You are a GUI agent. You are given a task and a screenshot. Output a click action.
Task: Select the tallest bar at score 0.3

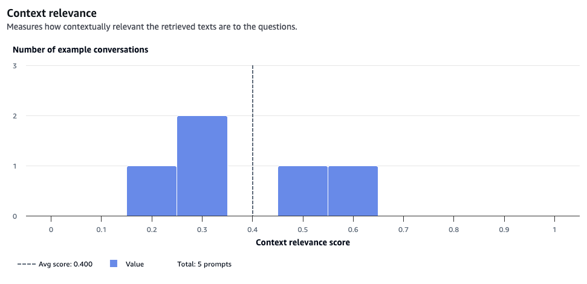coord(202,166)
